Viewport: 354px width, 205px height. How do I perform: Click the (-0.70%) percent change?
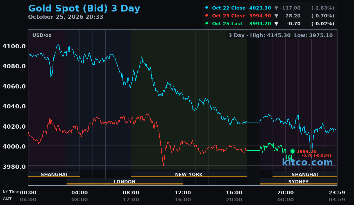click(323, 16)
